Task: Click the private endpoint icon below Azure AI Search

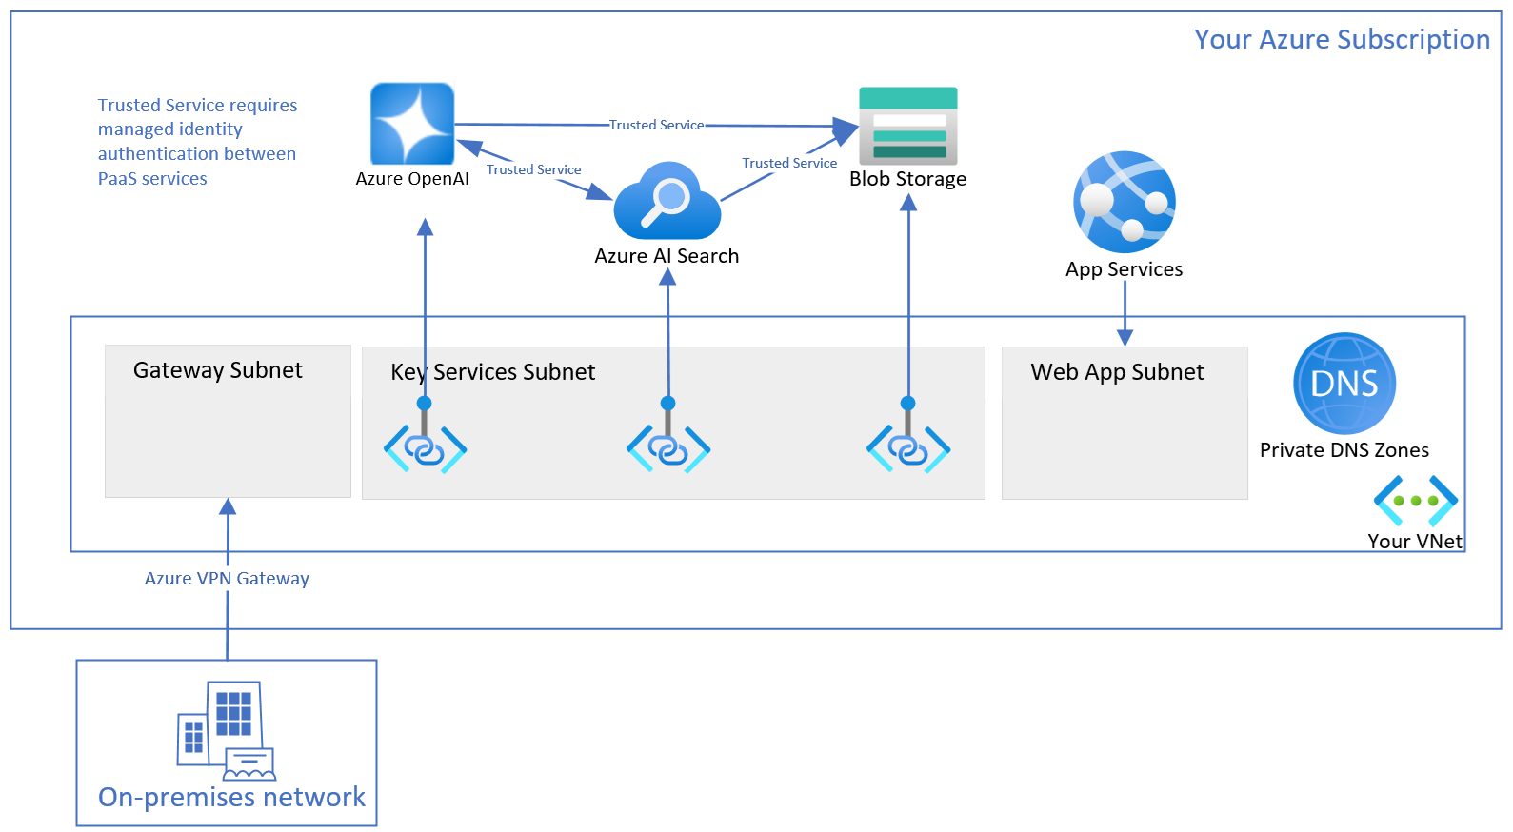Action: (x=667, y=447)
